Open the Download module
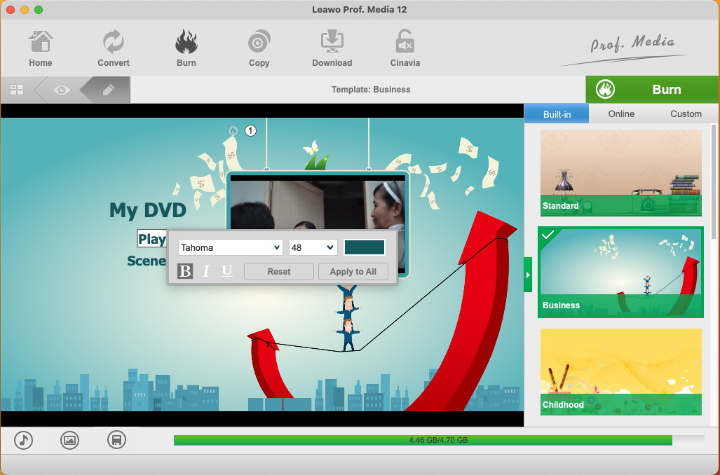 [332, 43]
